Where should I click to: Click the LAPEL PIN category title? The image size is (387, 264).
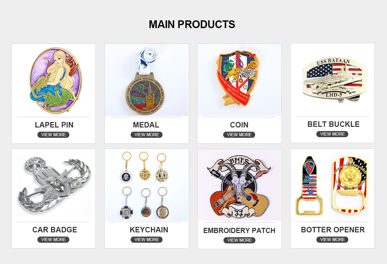click(54, 125)
